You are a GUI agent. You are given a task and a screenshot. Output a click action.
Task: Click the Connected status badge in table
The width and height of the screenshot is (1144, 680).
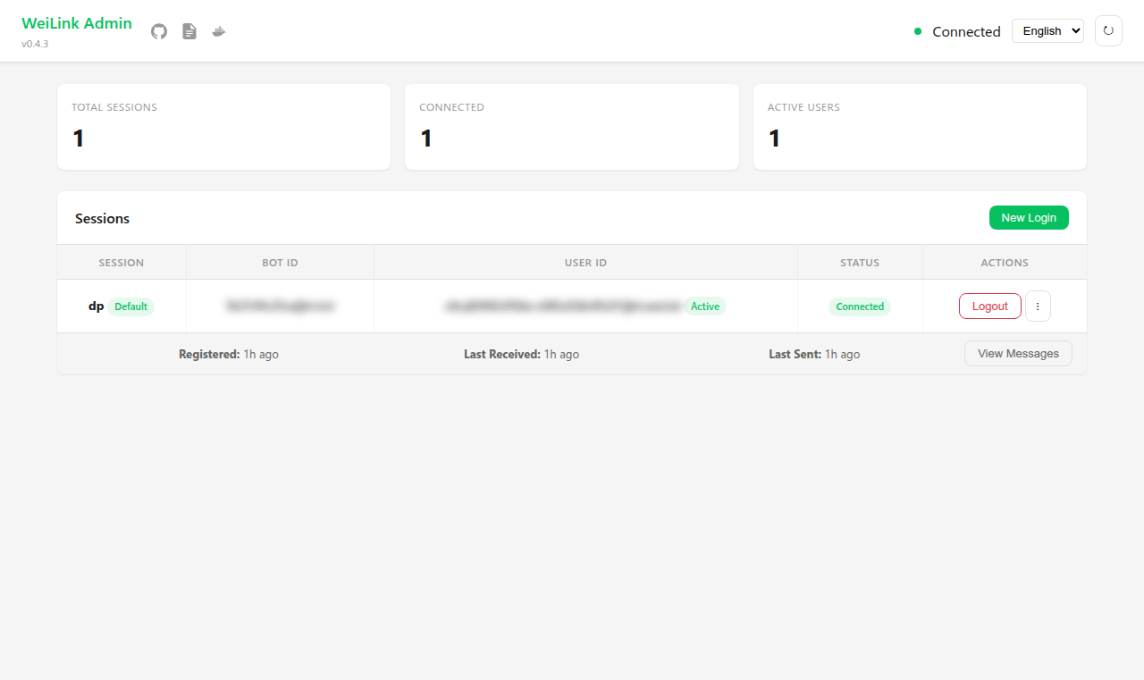coord(860,306)
